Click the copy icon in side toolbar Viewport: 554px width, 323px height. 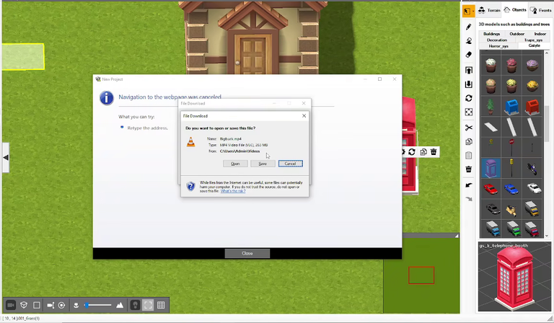click(x=468, y=141)
